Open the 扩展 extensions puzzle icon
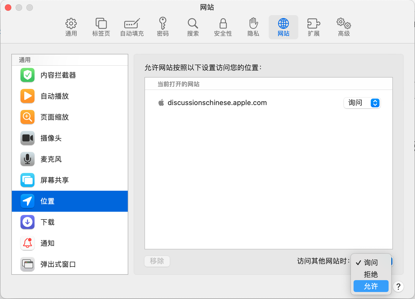The image size is (415, 299). pos(314,27)
